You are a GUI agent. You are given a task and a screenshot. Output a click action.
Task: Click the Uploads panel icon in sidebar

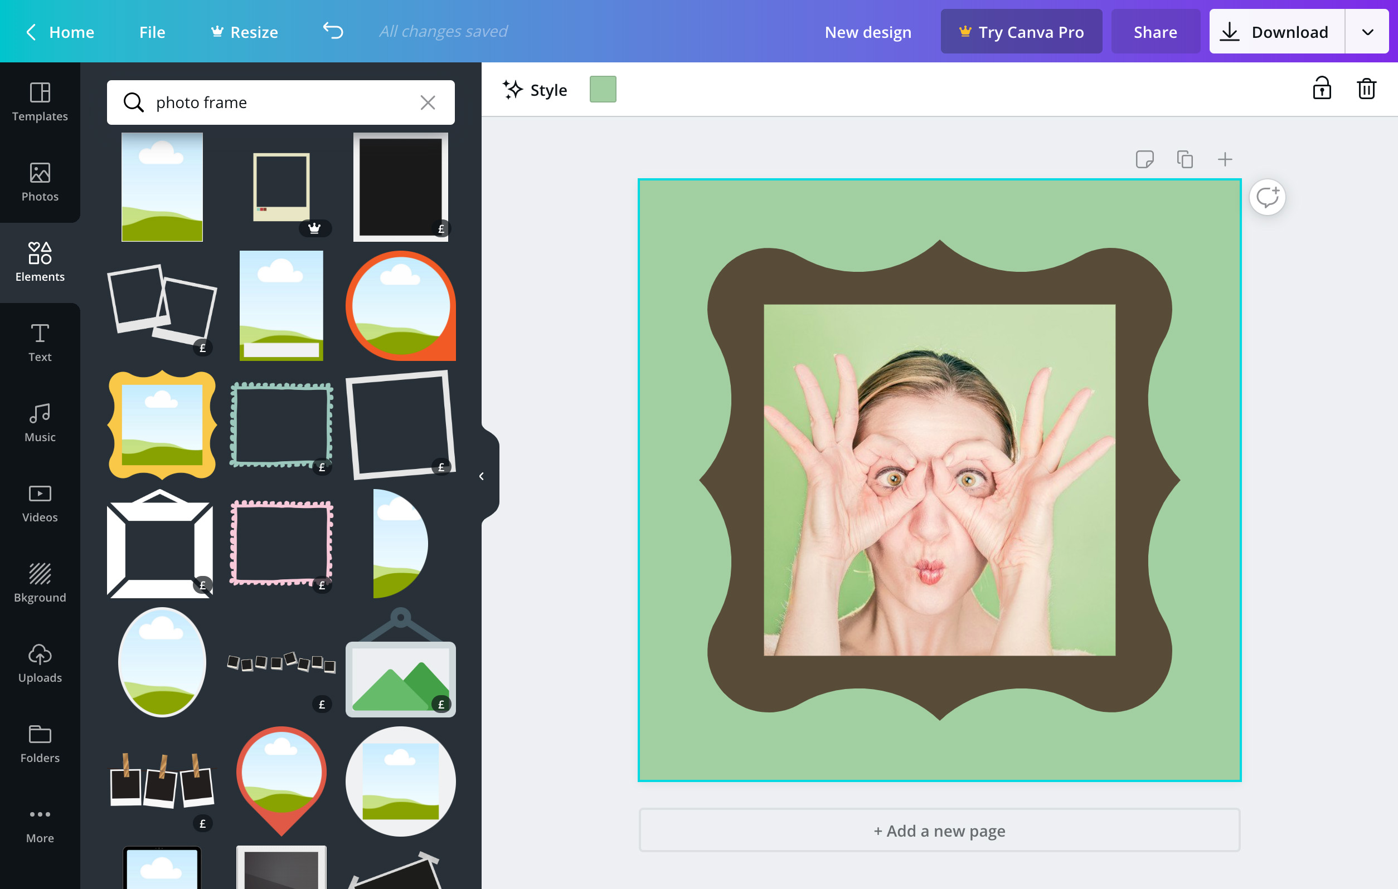[x=40, y=663]
